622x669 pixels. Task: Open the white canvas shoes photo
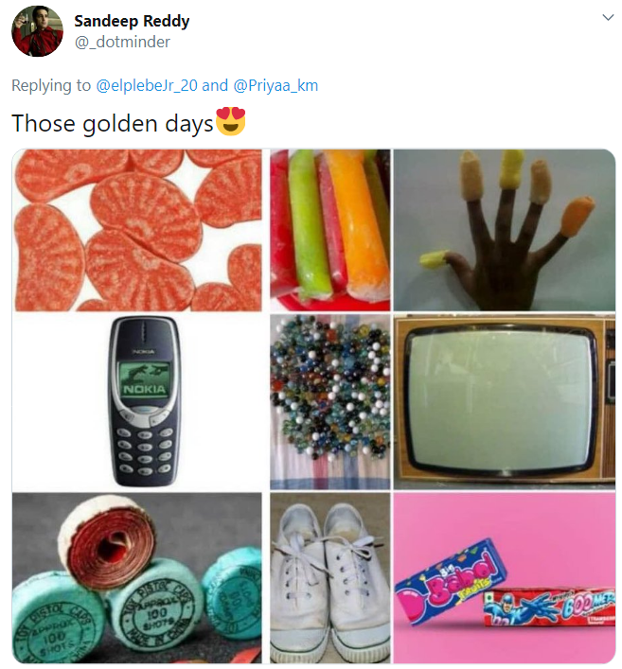330,578
